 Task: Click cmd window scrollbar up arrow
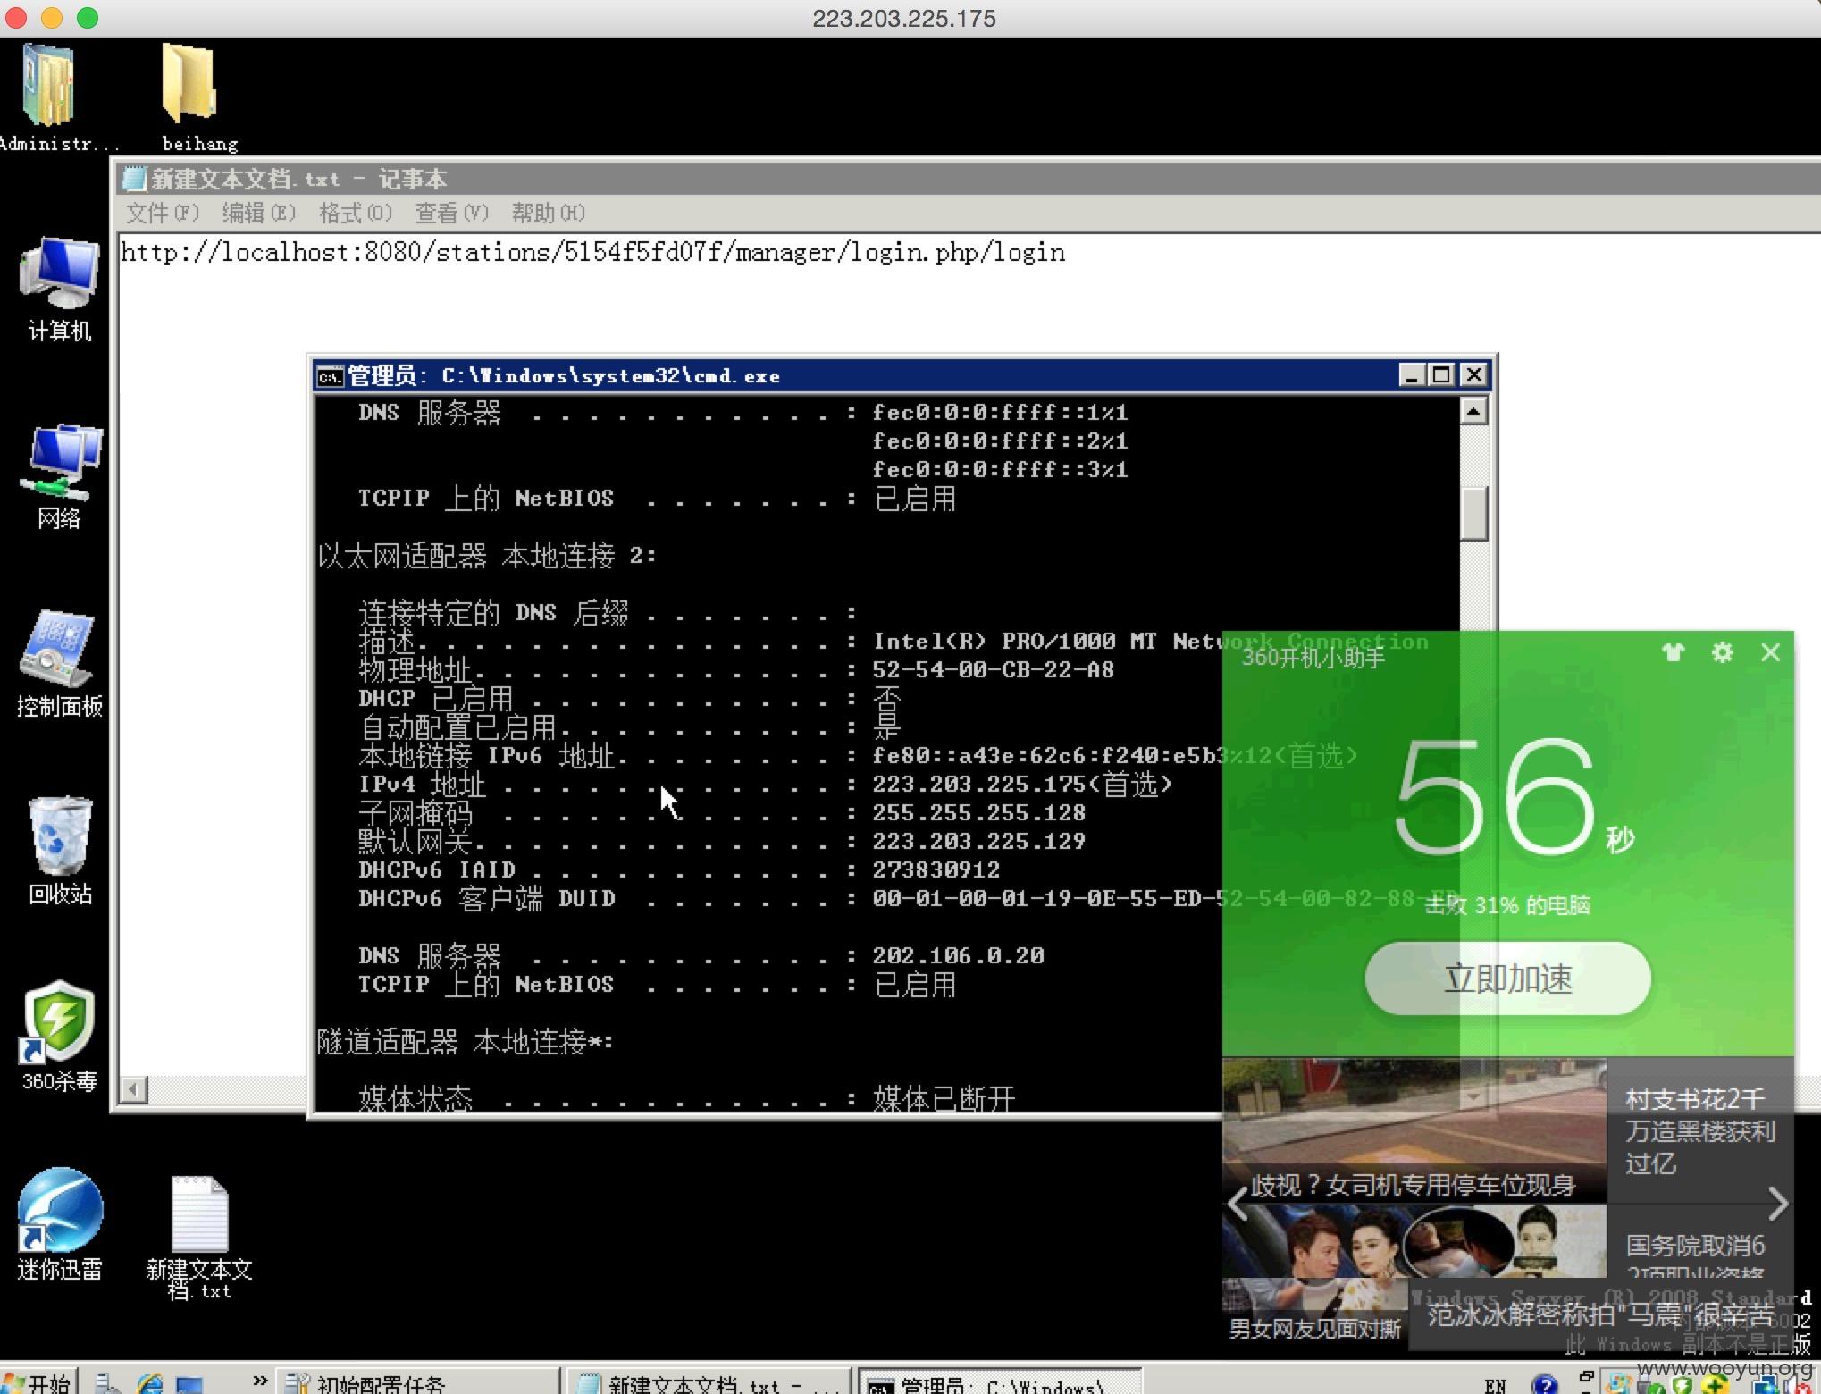point(1473,411)
